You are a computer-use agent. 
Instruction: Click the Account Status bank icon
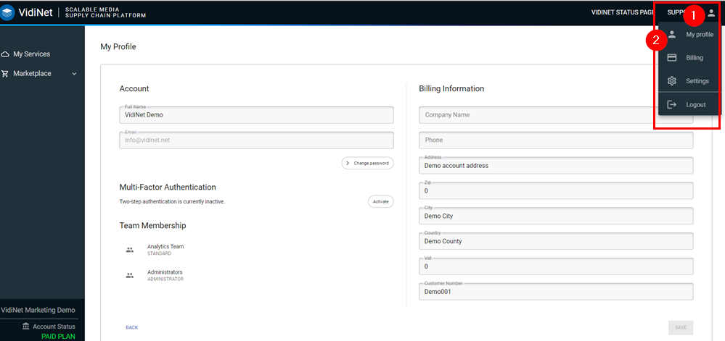pyautogui.click(x=26, y=327)
